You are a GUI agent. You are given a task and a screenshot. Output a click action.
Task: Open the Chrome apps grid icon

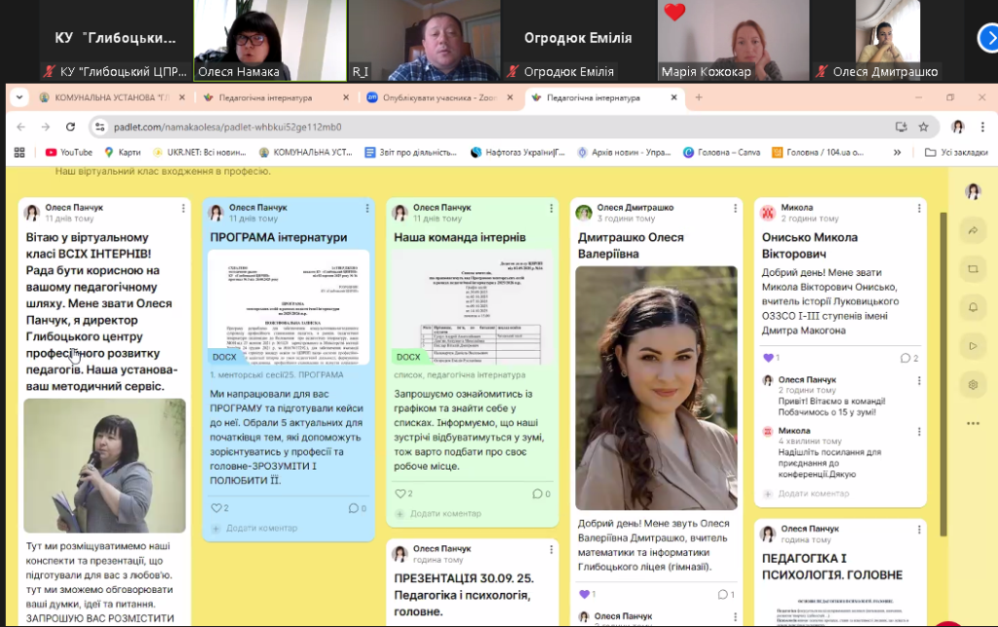[x=19, y=152]
